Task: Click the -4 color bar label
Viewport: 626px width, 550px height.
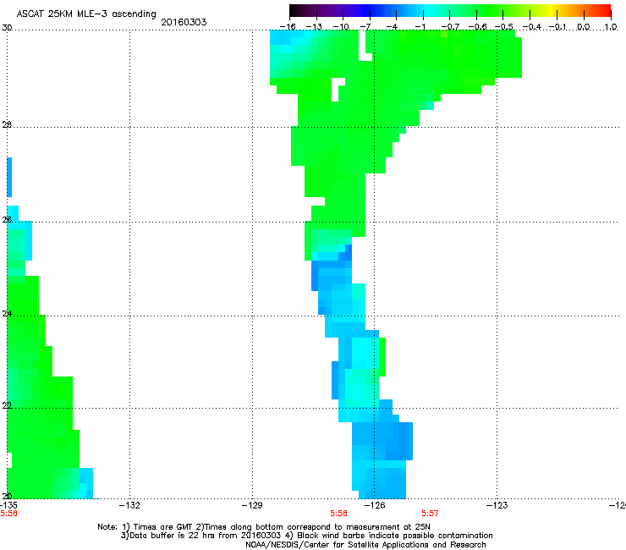Action: (393, 27)
